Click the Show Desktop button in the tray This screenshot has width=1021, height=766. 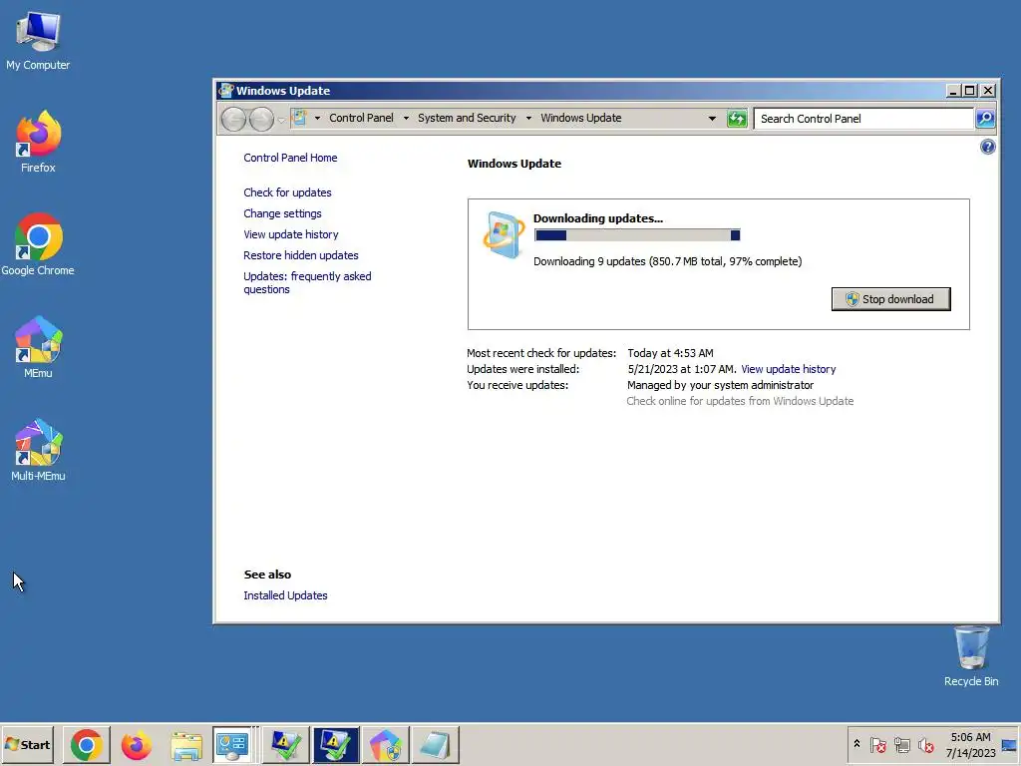pyautogui.click(x=1010, y=744)
